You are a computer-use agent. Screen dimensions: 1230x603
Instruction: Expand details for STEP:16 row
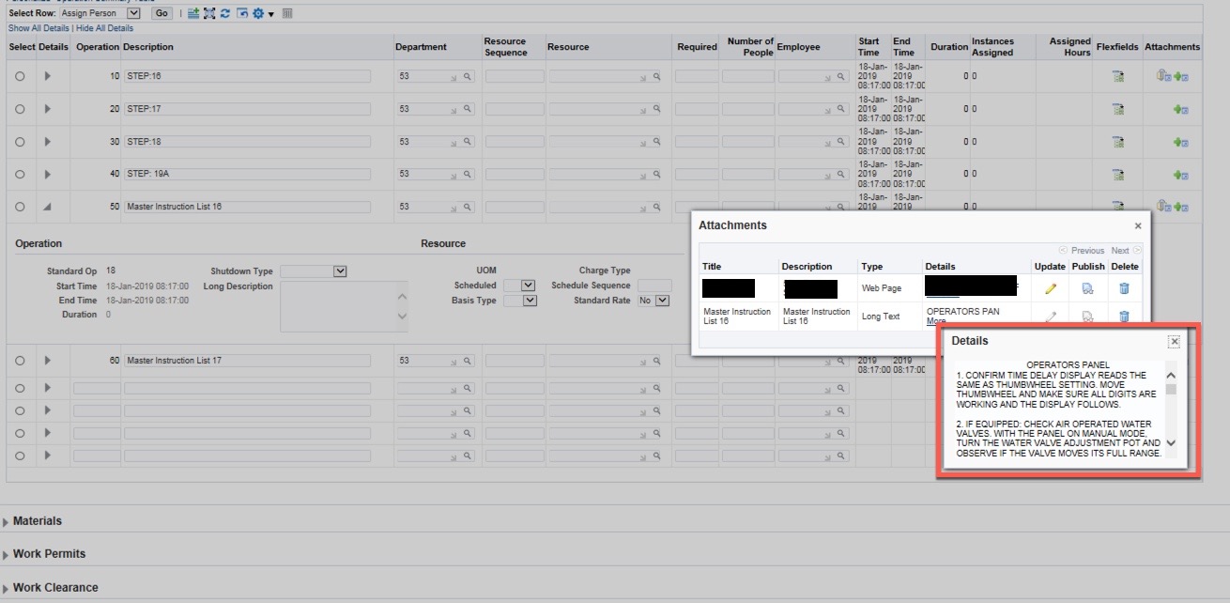[x=48, y=77]
